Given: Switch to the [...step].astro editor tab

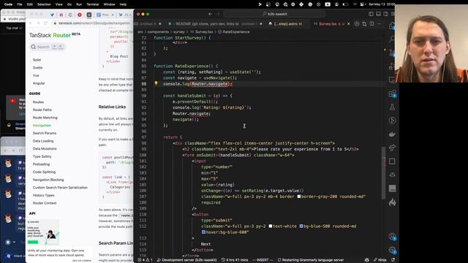Looking at the screenshot, I should pos(285,23).
